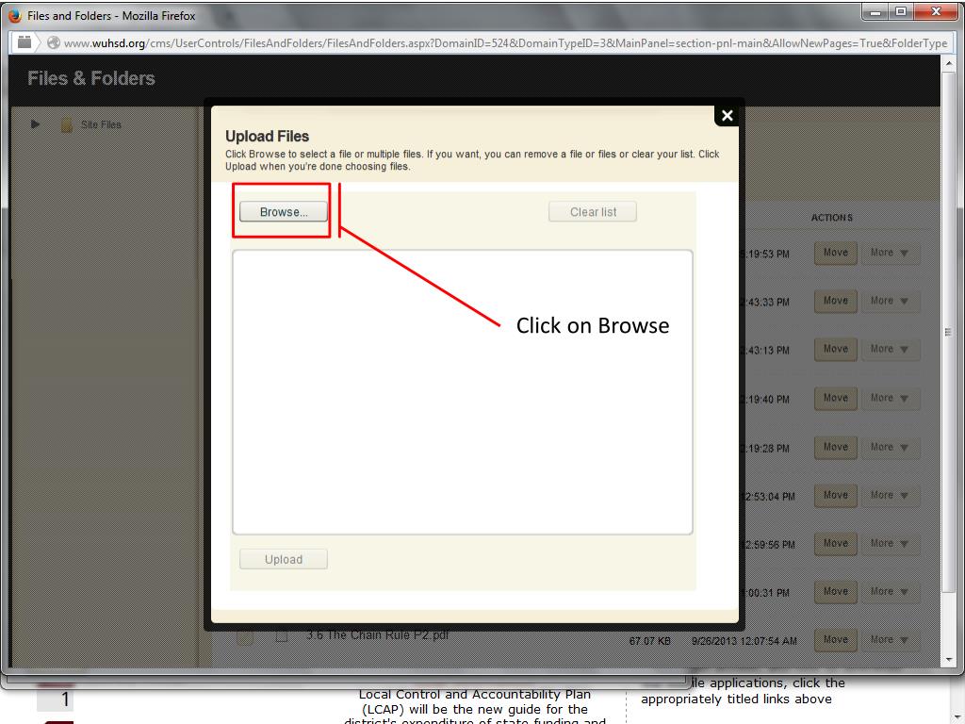Click the ACTIONS column header
Image resolution: width=965 pixels, height=724 pixels.
(x=831, y=218)
